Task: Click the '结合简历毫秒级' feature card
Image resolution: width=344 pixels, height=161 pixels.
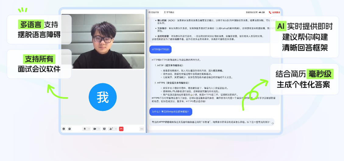Action: (x=304, y=79)
